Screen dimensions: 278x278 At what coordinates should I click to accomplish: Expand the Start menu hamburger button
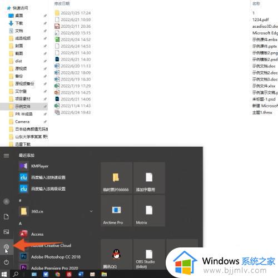tap(6, 156)
